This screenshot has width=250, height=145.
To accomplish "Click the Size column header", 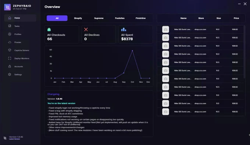I will click(x=219, y=18).
